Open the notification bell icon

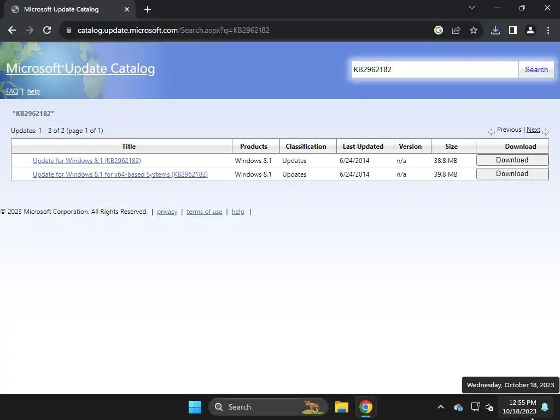click(x=545, y=407)
